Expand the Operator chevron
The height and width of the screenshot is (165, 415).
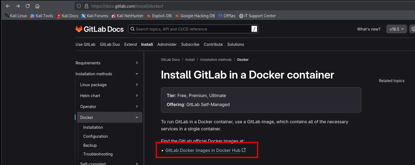[x=137, y=107]
